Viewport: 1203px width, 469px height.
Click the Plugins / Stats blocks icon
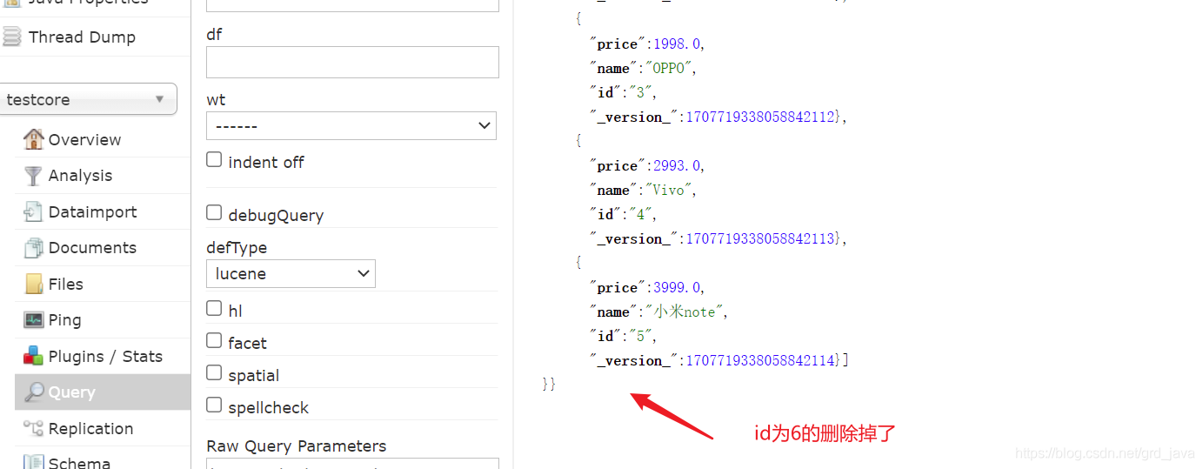click(34, 356)
